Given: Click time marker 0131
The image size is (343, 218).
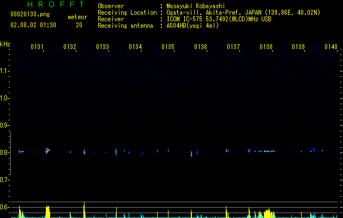Looking at the screenshot, I should 37,47.
